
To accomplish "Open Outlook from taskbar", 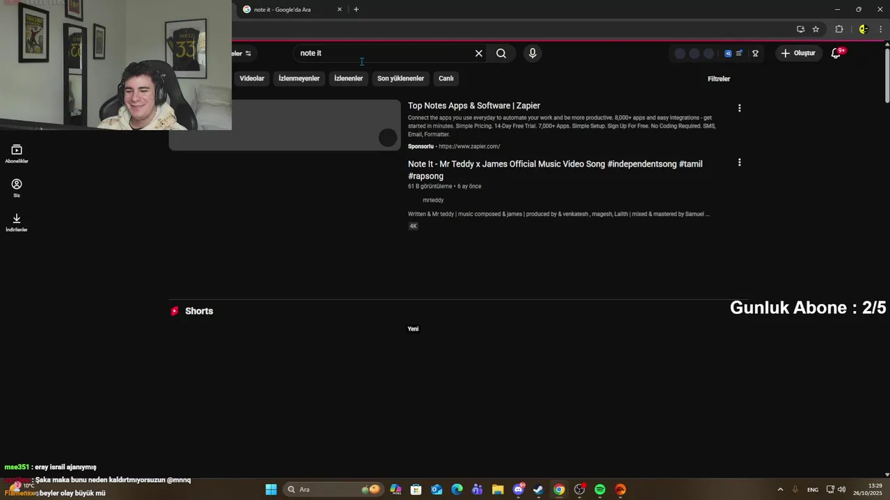I will point(437,490).
